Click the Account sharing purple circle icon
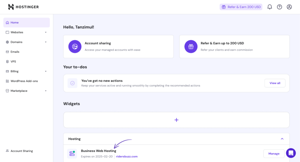 click(x=75, y=46)
